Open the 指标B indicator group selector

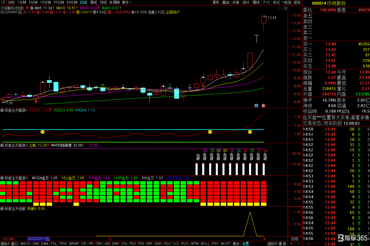click(272, 244)
